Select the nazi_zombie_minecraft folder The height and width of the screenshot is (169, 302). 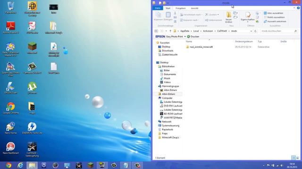pyautogui.click(x=199, y=47)
